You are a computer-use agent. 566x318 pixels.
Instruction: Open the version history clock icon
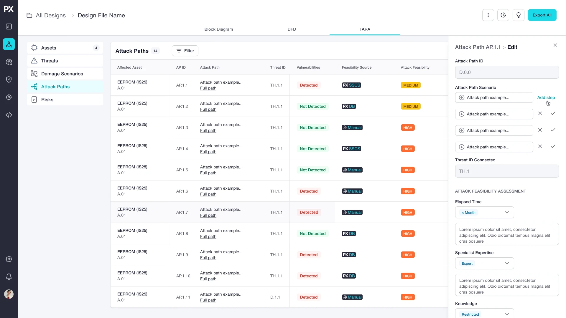503,15
